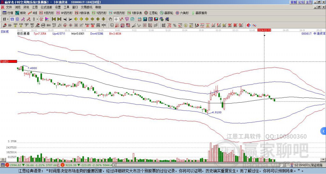Open the 江恩轮 Gann wheel
326x174 pixels.
pos(151,13)
